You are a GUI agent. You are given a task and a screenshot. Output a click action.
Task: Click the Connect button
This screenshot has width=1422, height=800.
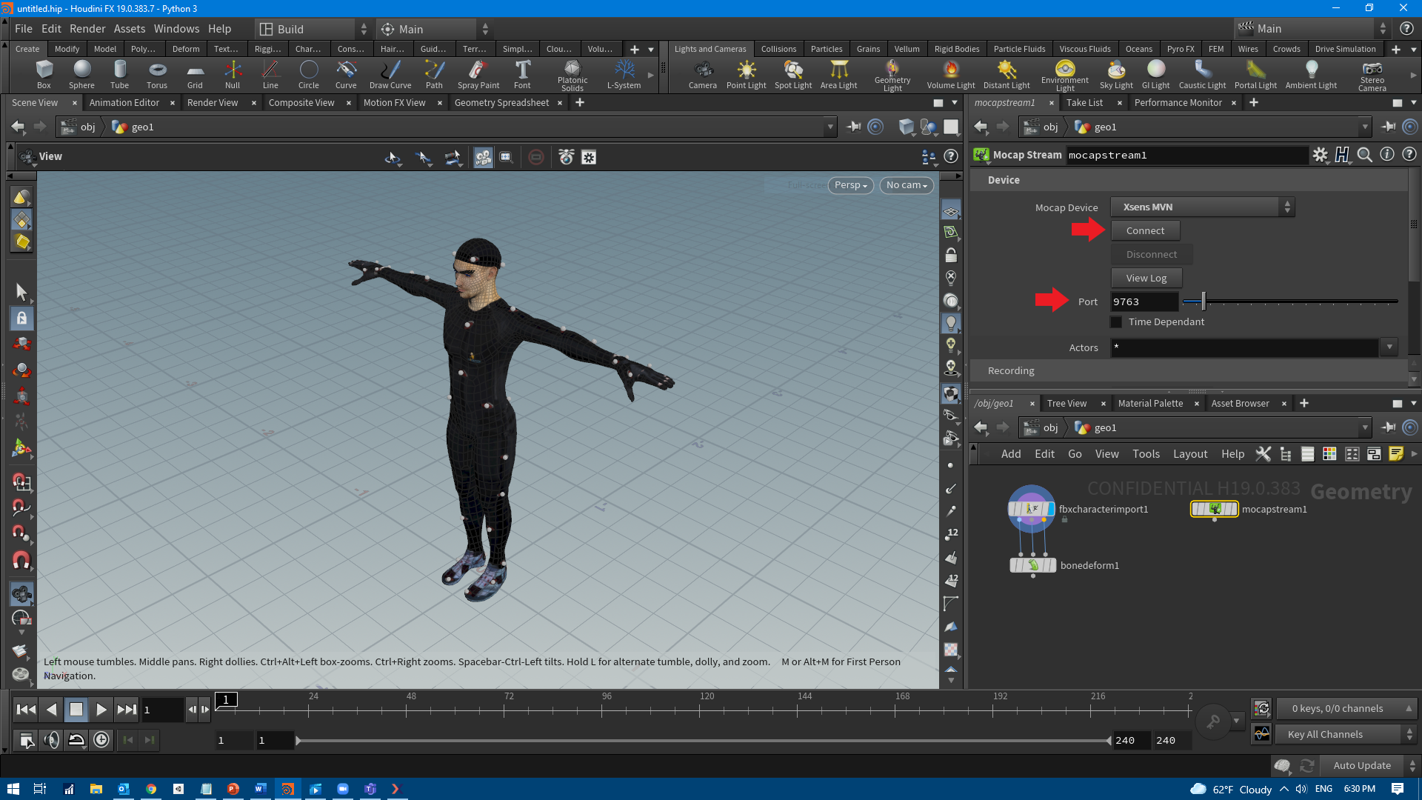click(x=1145, y=231)
